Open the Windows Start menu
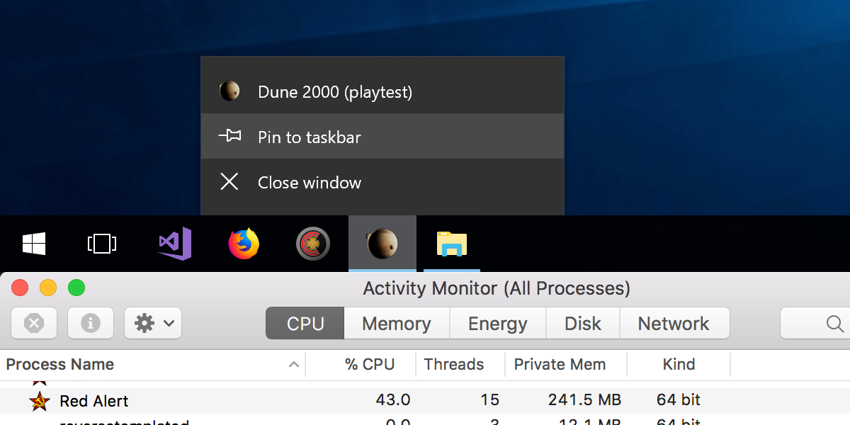The image size is (850, 425). click(x=34, y=244)
